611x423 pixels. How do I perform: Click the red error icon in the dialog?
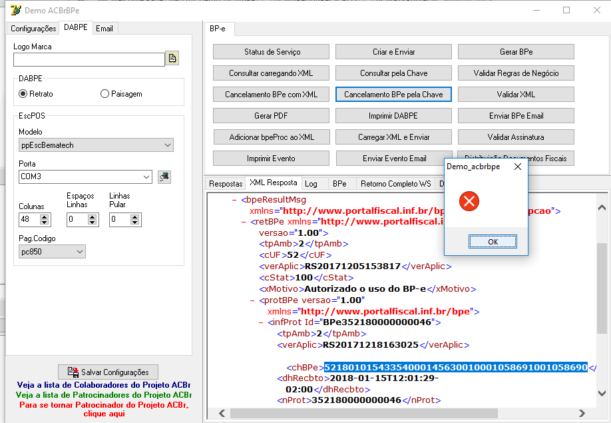coord(469,201)
